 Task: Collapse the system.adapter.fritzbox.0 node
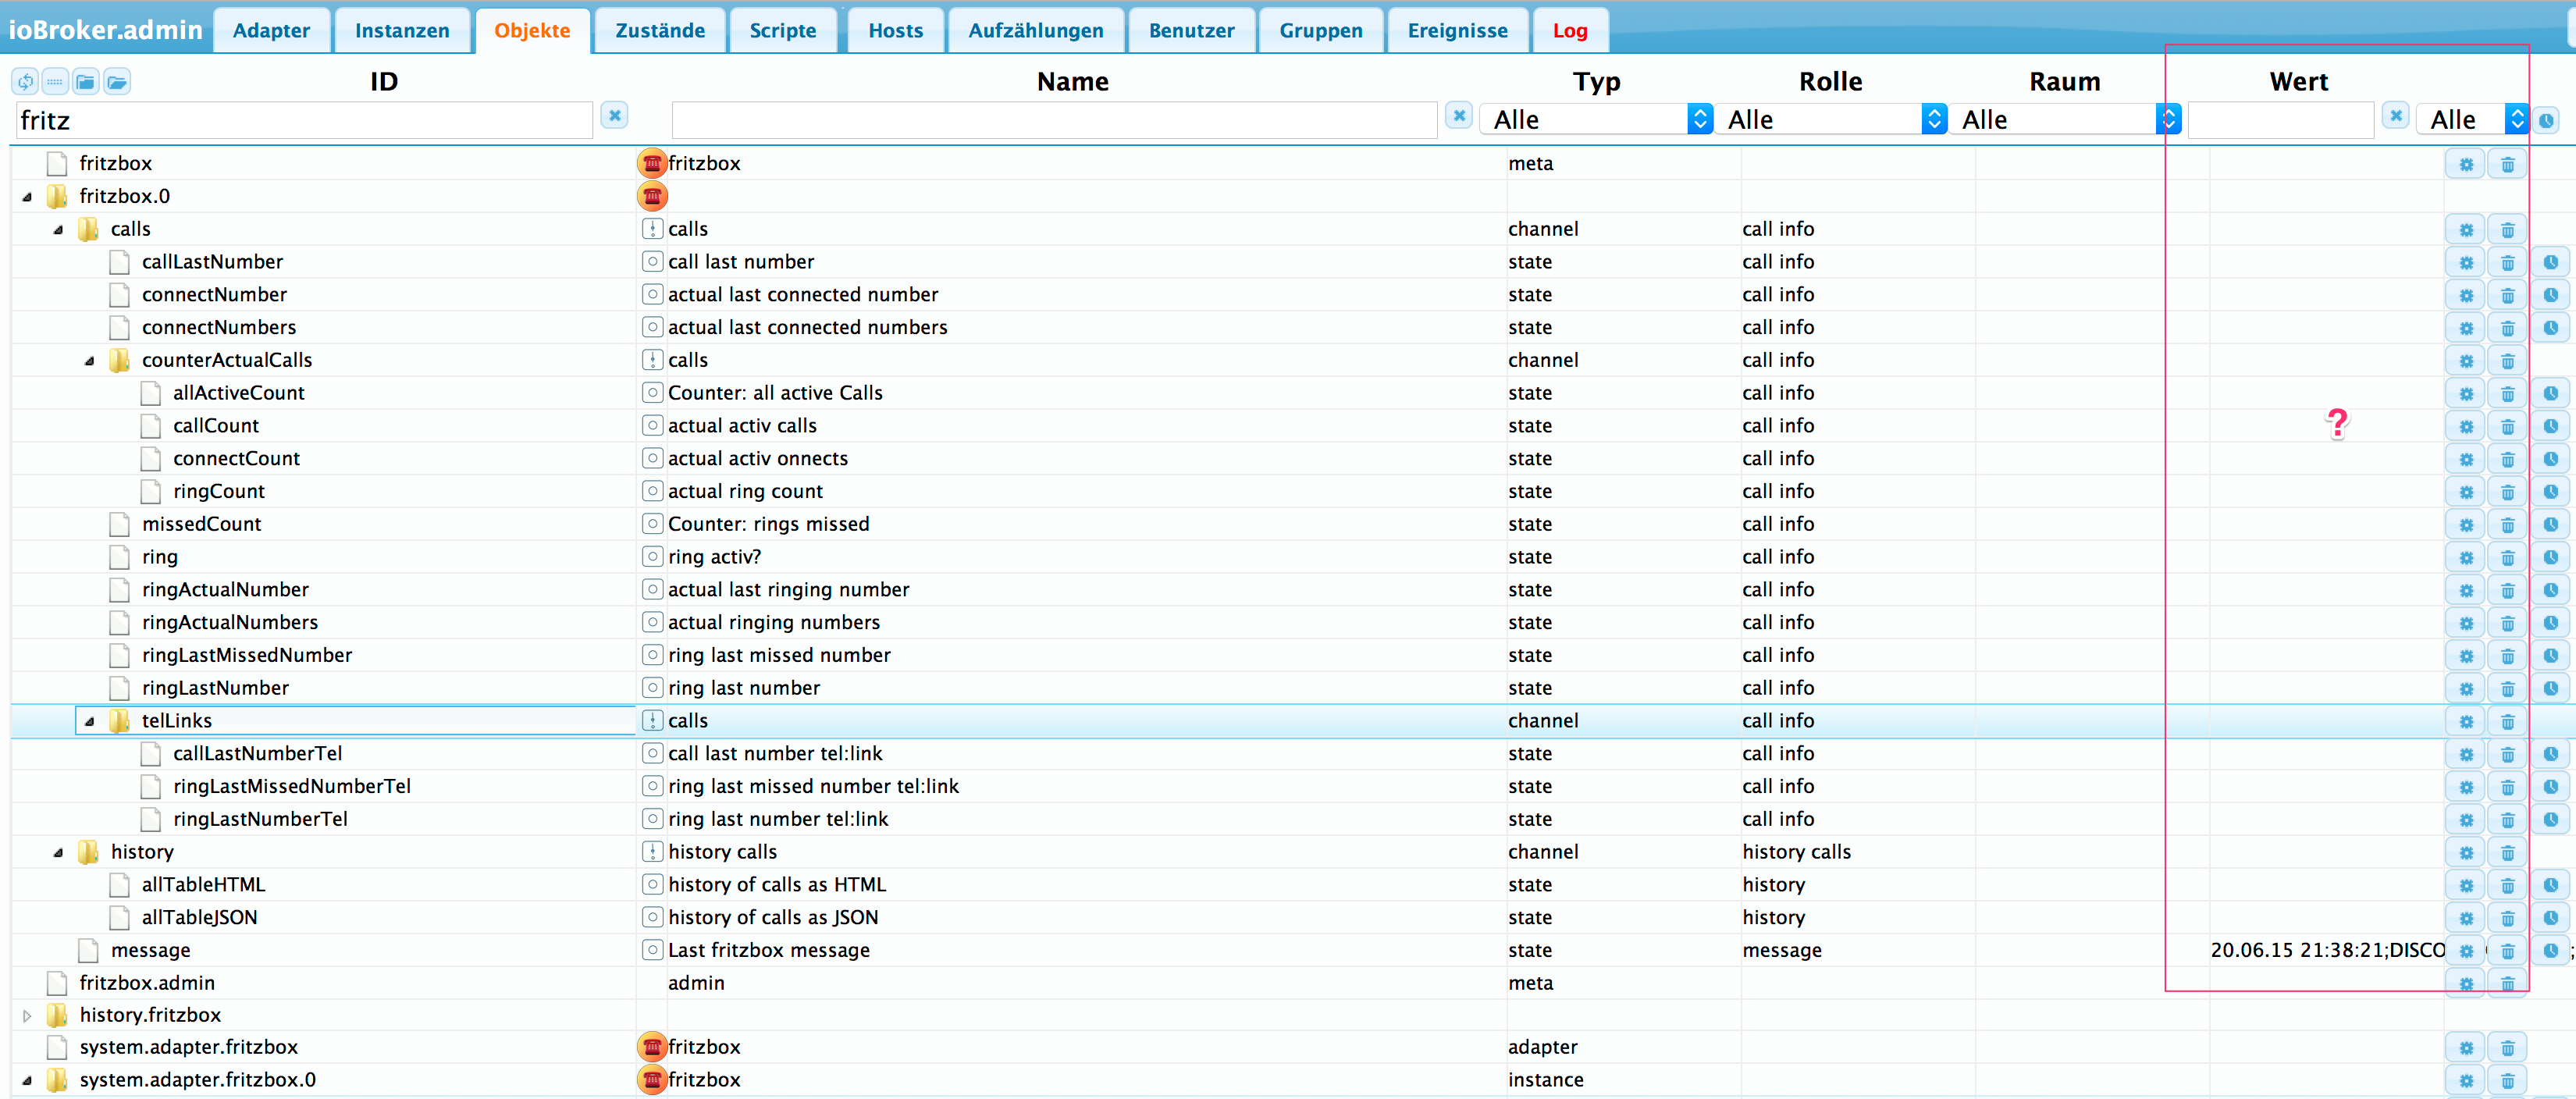[27, 1081]
